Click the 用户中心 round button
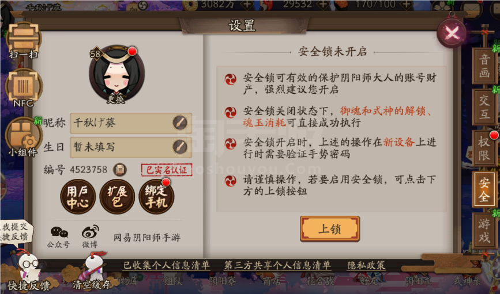The width and height of the screenshot is (500, 294). 78,197
